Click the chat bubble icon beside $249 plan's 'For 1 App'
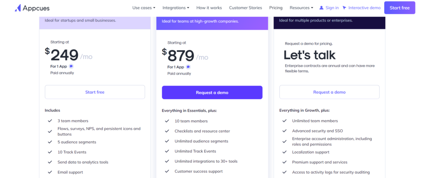Screen dimensions: 422x178 coord(71,66)
